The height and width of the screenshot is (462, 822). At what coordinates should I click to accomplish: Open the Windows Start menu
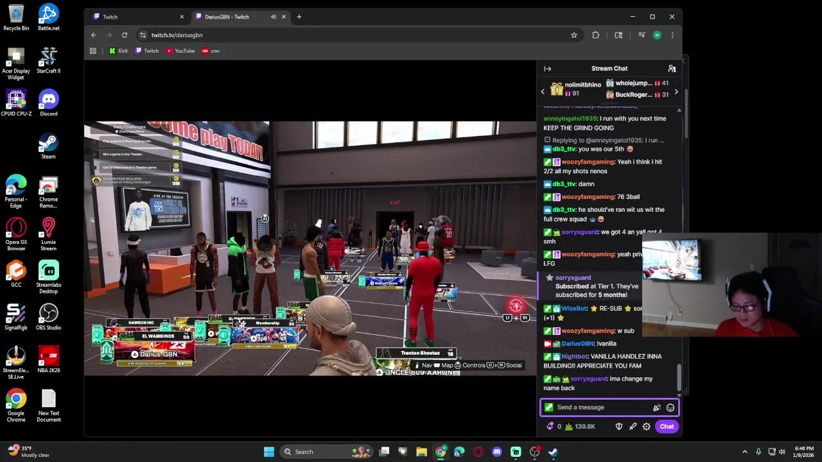click(269, 452)
